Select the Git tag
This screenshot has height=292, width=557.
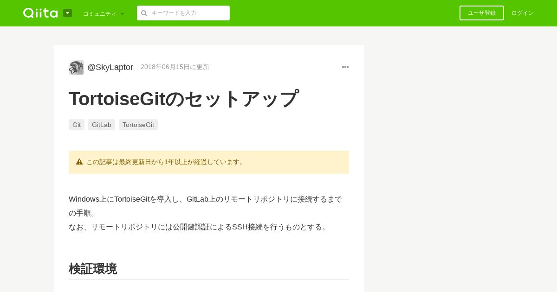(77, 125)
